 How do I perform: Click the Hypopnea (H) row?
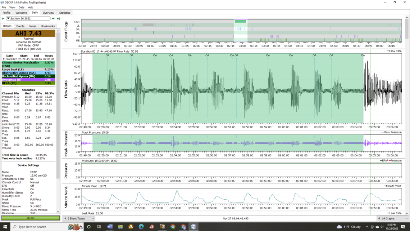pos(28,80)
